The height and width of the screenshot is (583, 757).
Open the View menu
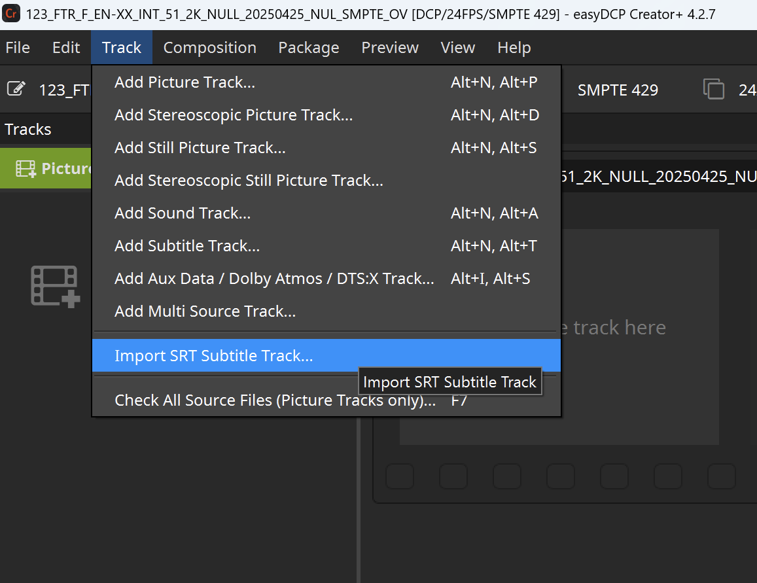pyautogui.click(x=457, y=48)
